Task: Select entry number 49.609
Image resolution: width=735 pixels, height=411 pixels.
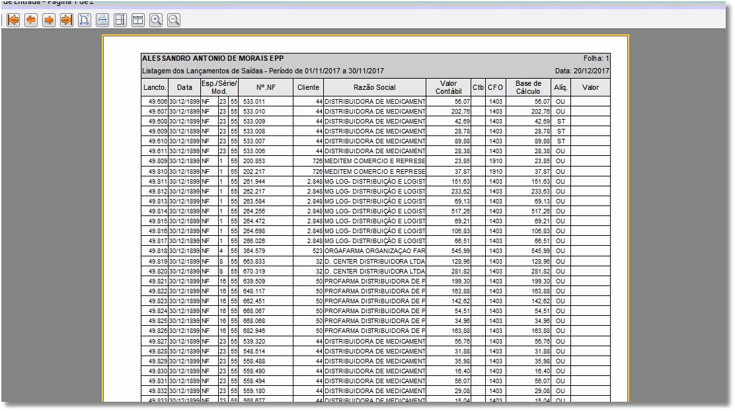Action: click(157, 131)
